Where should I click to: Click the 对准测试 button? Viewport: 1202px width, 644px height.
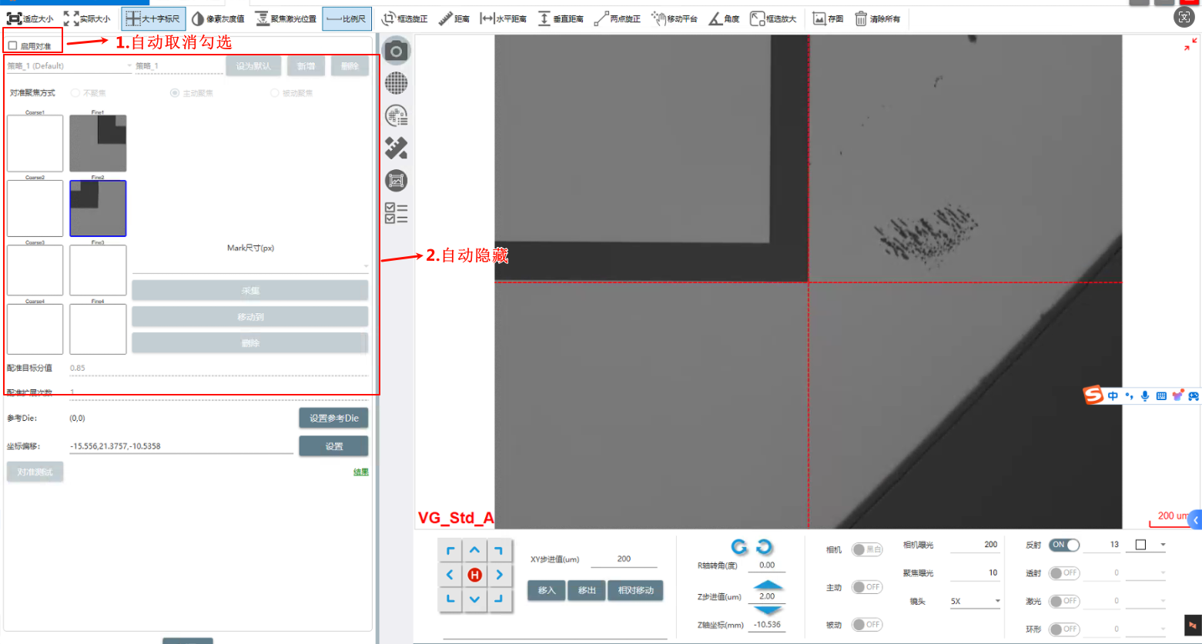(x=35, y=472)
